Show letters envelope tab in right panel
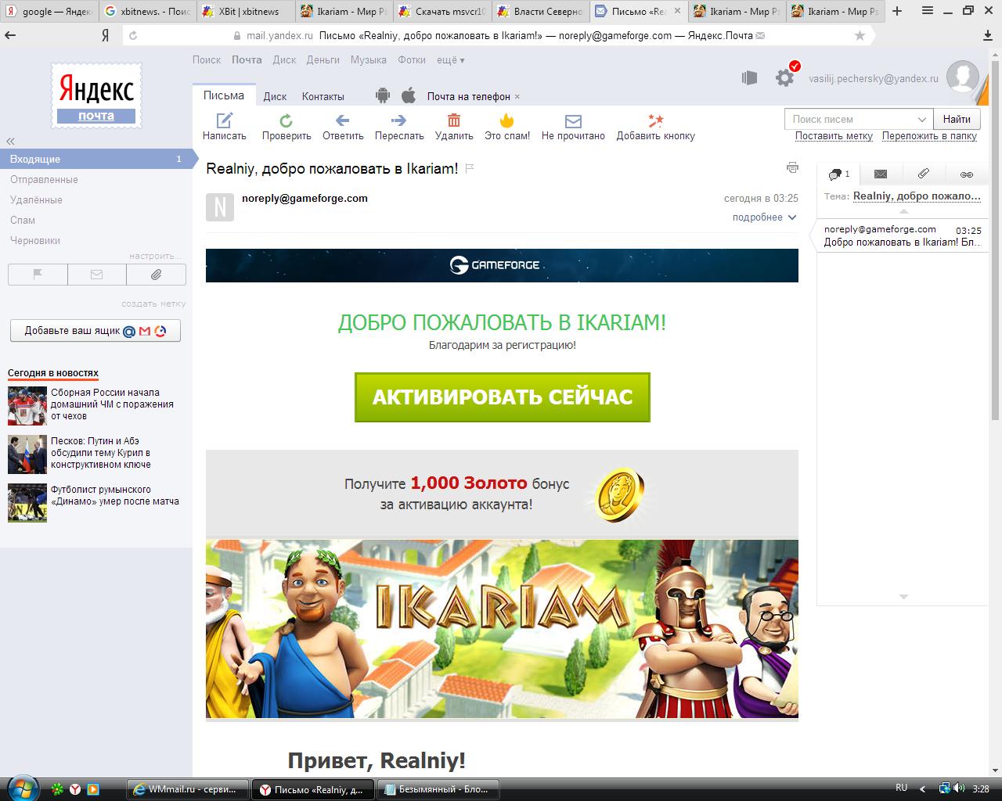The width and height of the screenshot is (1002, 801). (881, 174)
